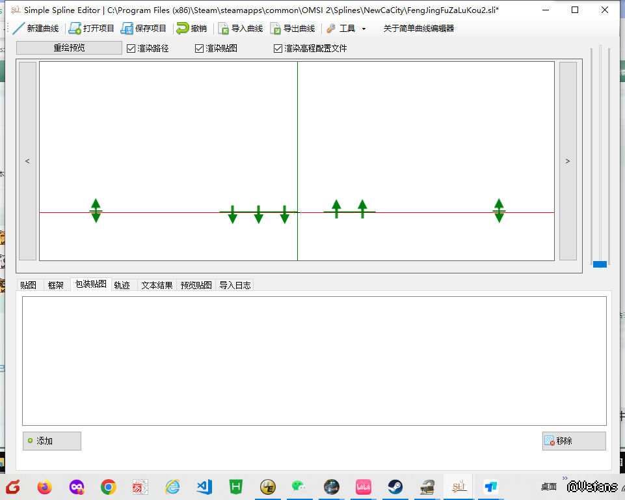Image resolution: width=625 pixels, height=500 pixels.
Task: Export the spline using 导出曲线
Action: [292, 29]
